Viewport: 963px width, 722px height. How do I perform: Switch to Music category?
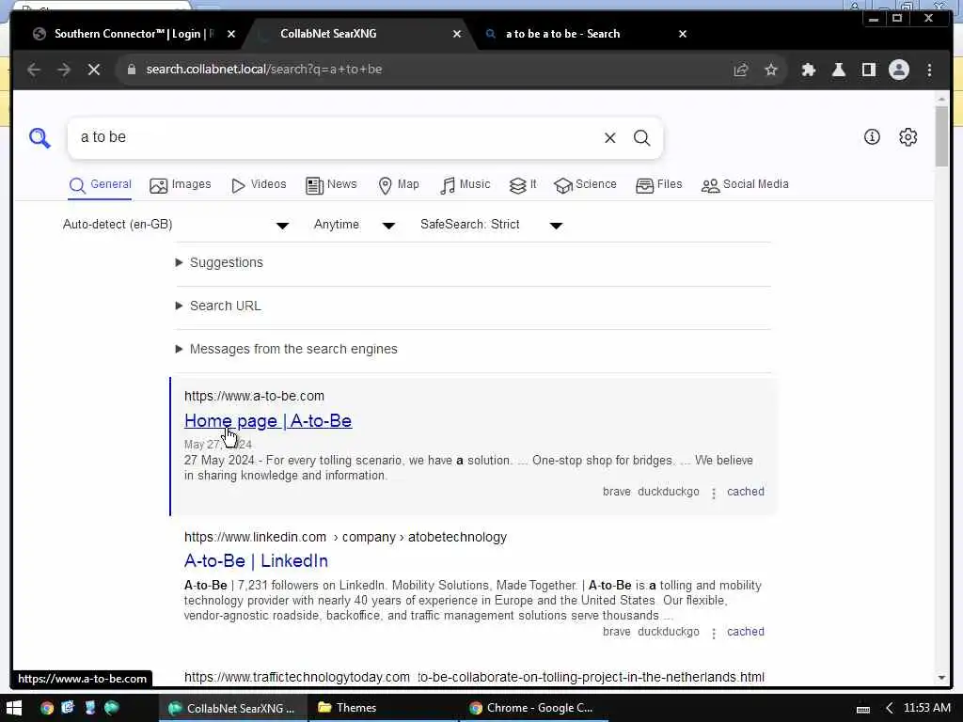[465, 185]
